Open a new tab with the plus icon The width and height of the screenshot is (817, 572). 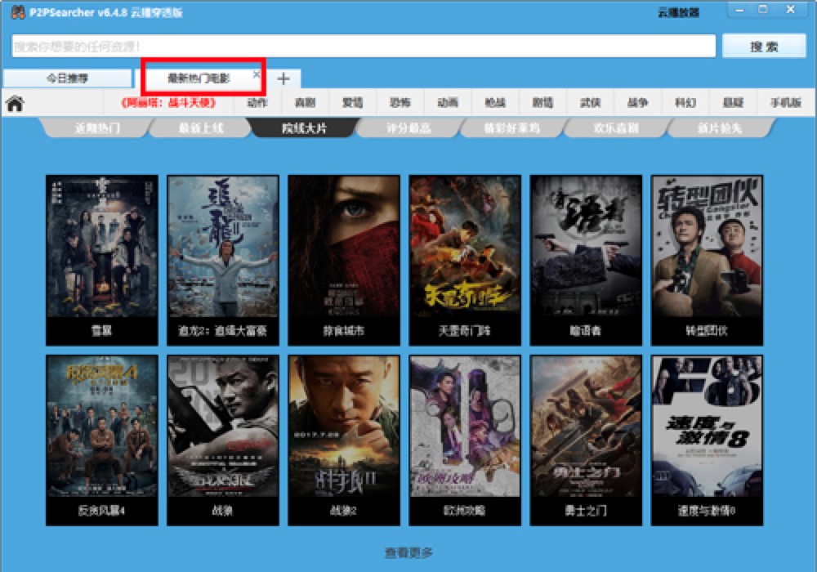pos(283,78)
